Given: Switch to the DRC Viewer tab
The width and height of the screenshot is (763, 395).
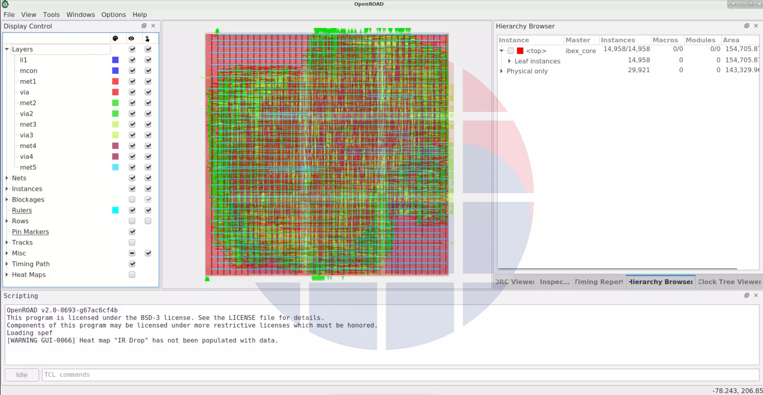Looking at the screenshot, I should pos(515,282).
